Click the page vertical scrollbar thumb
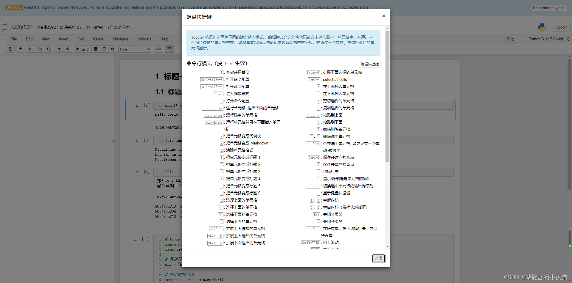The image size is (572, 283). point(569,125)
